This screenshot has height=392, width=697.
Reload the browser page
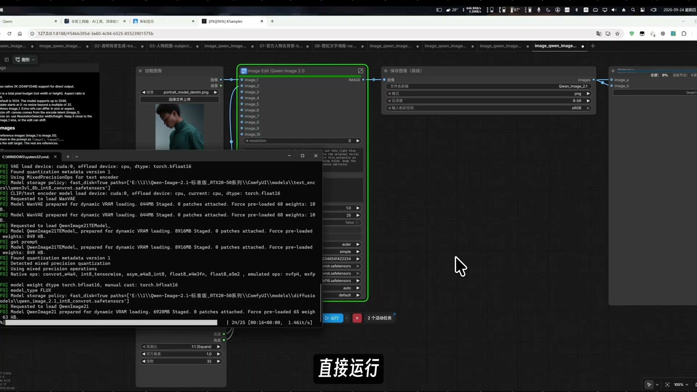coord(9,33)
